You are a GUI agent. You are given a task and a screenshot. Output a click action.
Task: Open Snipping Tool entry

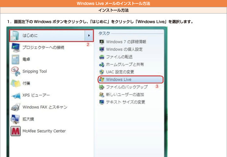pyautogui.click(x=35, y=71)
